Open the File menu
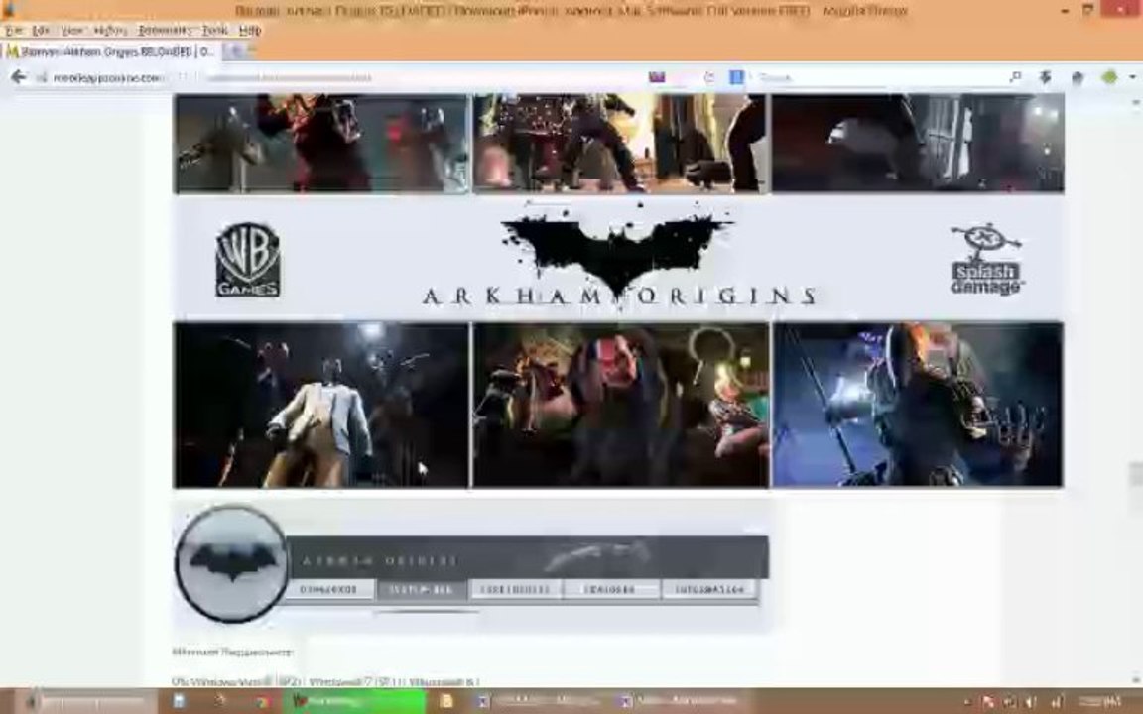The height and width of the screenshot is (714, 1143). pos(14,31)
